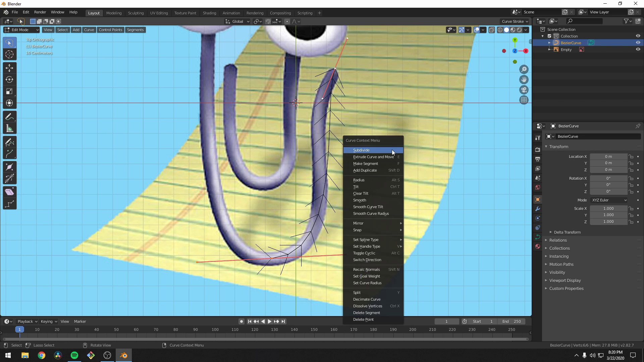Launch Spotify from the taskbar
This screenshot has width=644, height=362.
[x=74, y=355]
